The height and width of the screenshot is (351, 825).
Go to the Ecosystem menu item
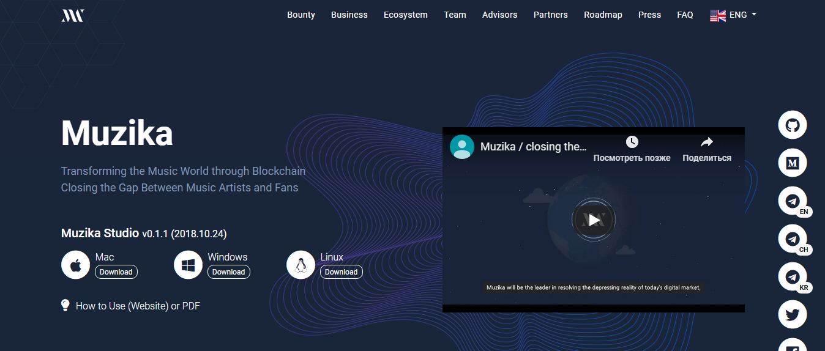pos(406,15)
